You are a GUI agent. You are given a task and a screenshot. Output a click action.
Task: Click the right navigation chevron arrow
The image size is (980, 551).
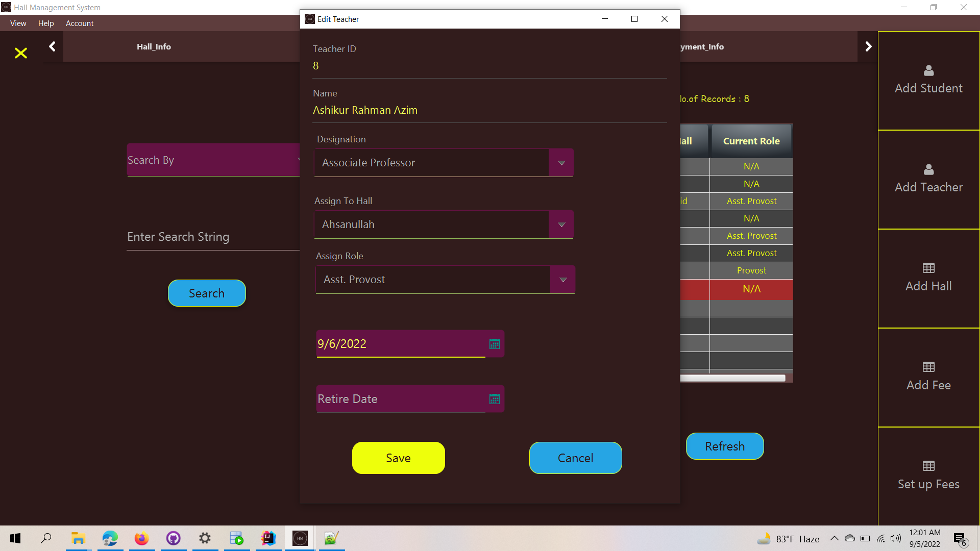click(868, 46)
